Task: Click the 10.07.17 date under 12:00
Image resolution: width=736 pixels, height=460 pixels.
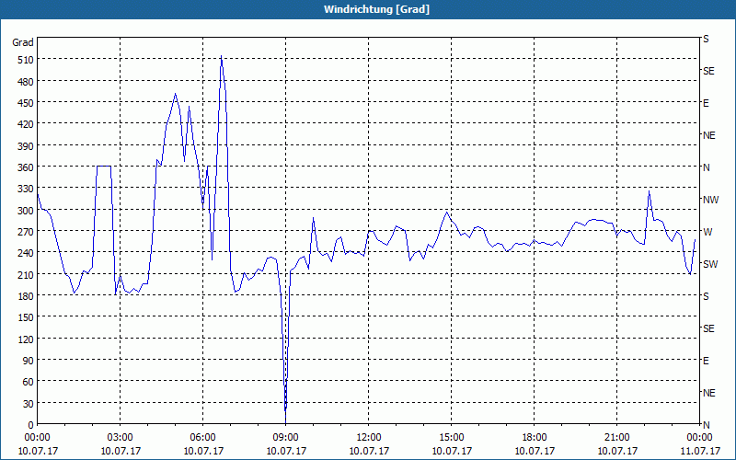Action: (x=369, y=451)
